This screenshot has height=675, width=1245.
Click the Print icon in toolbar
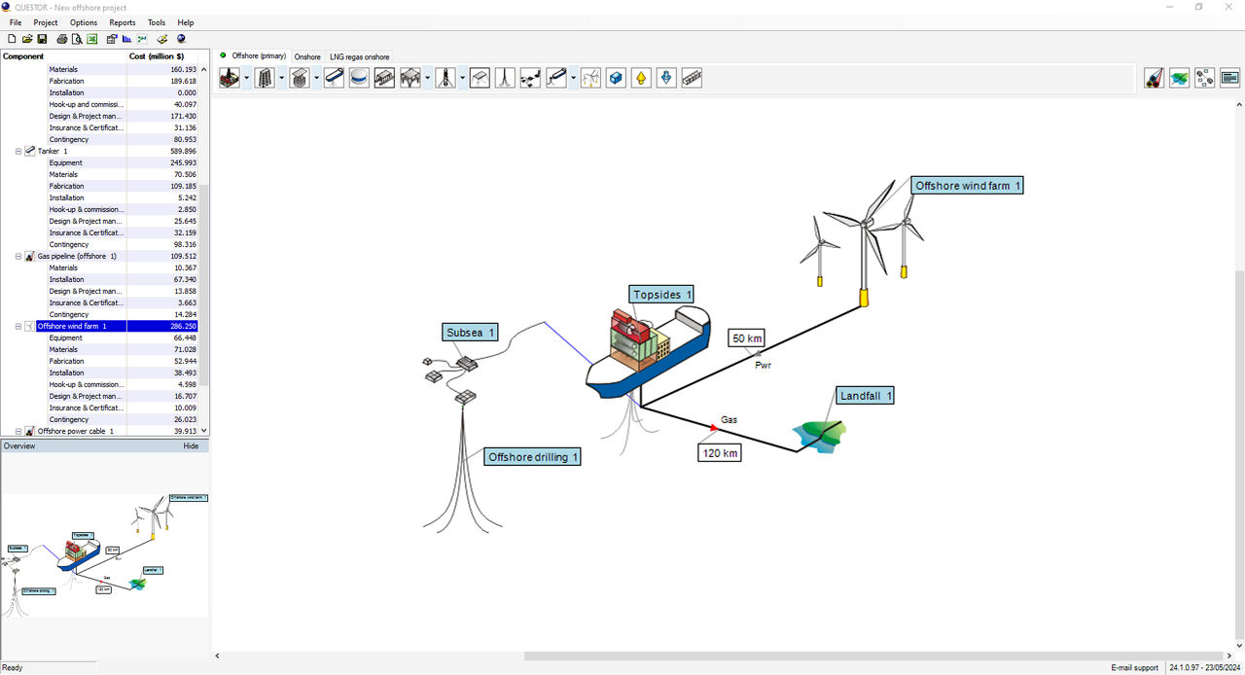point(62,39)
